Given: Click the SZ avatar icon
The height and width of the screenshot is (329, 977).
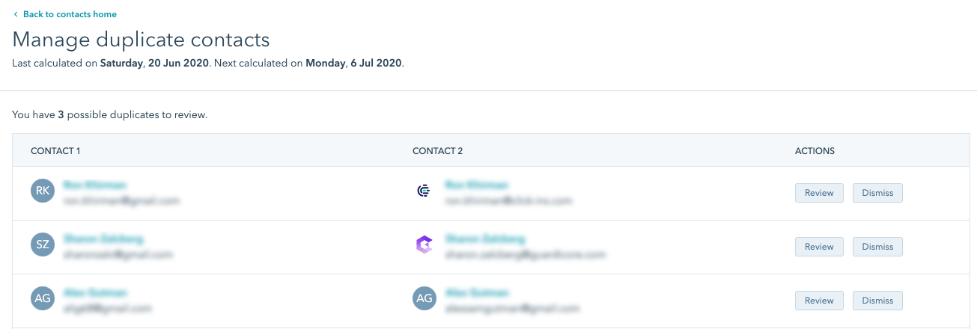Looking at the screenshot, I should (43, 245).
